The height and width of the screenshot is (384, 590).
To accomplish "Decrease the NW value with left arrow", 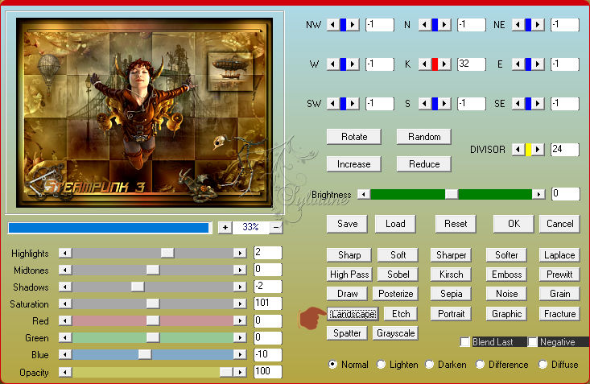I will (332, 25).
